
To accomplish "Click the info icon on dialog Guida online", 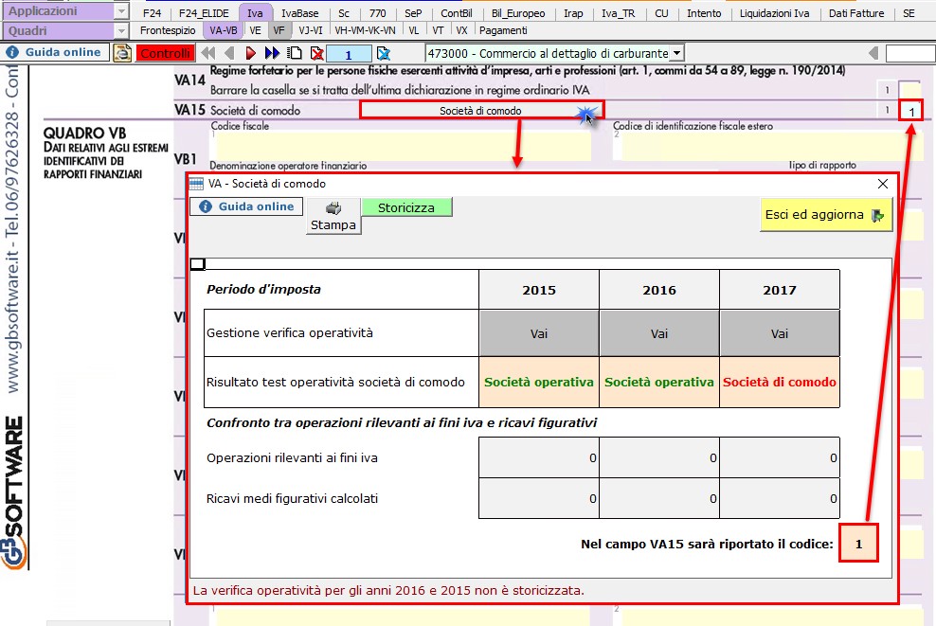I will tap(206, 206).
